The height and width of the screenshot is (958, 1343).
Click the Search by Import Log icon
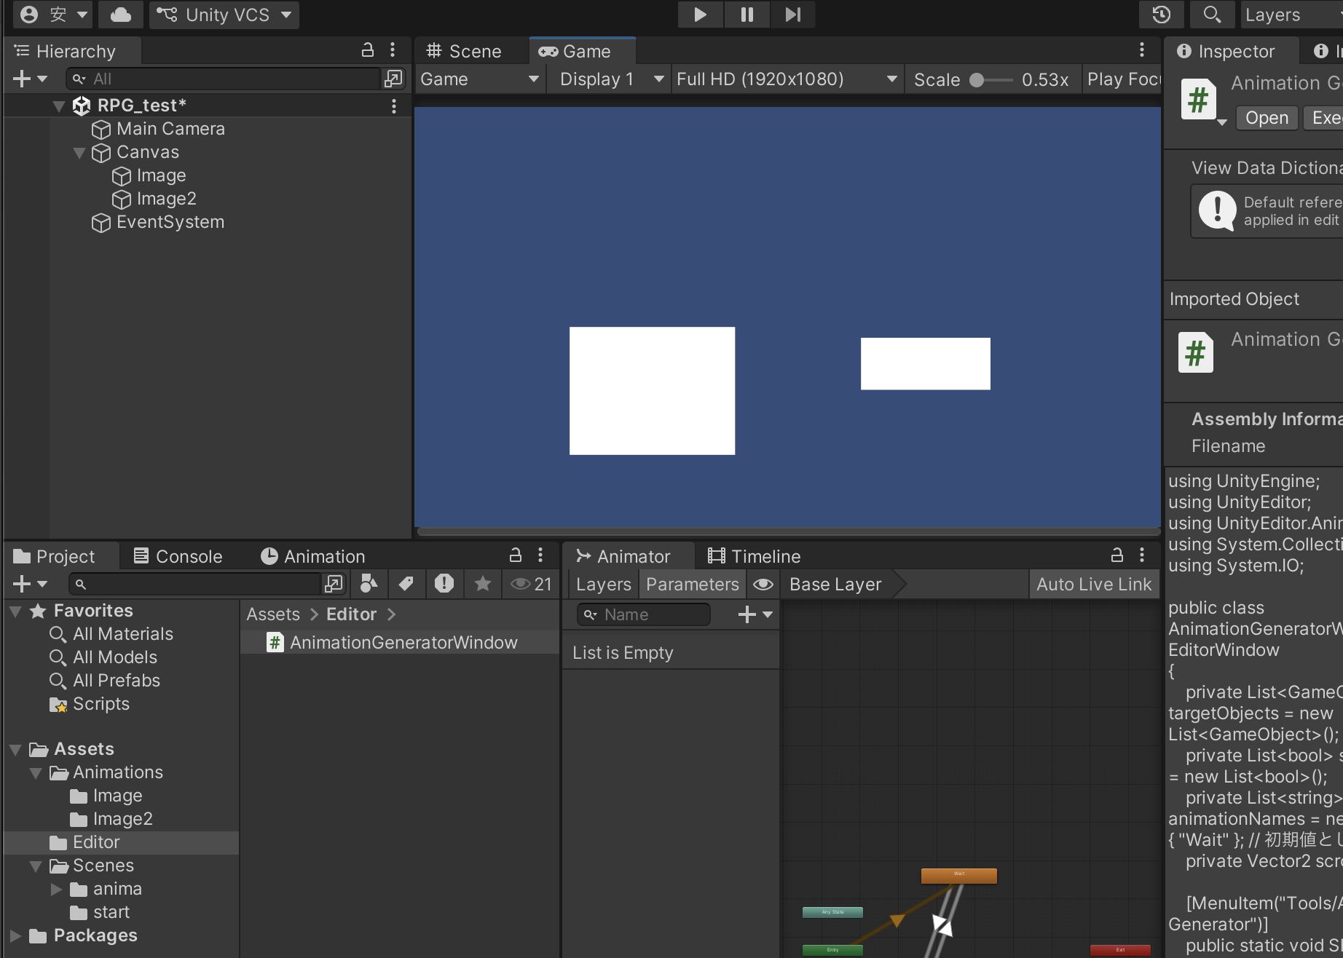point(444,583)
